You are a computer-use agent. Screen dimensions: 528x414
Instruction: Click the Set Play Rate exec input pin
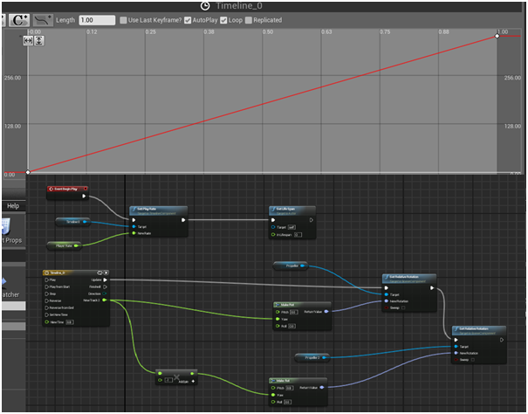134,220
